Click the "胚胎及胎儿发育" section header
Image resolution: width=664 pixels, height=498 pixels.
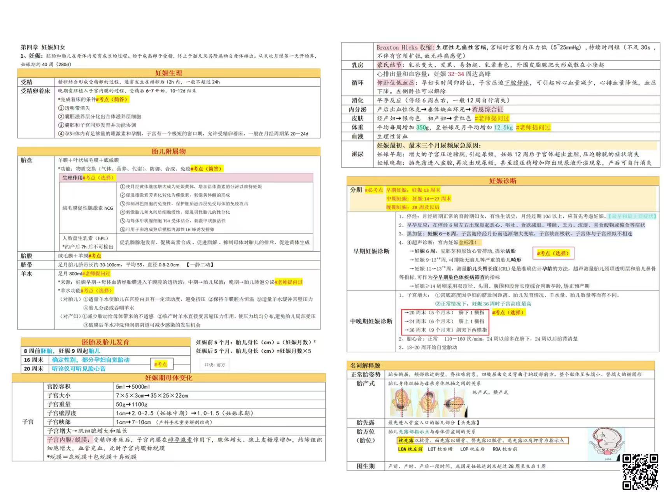click(x=105, y=342)
